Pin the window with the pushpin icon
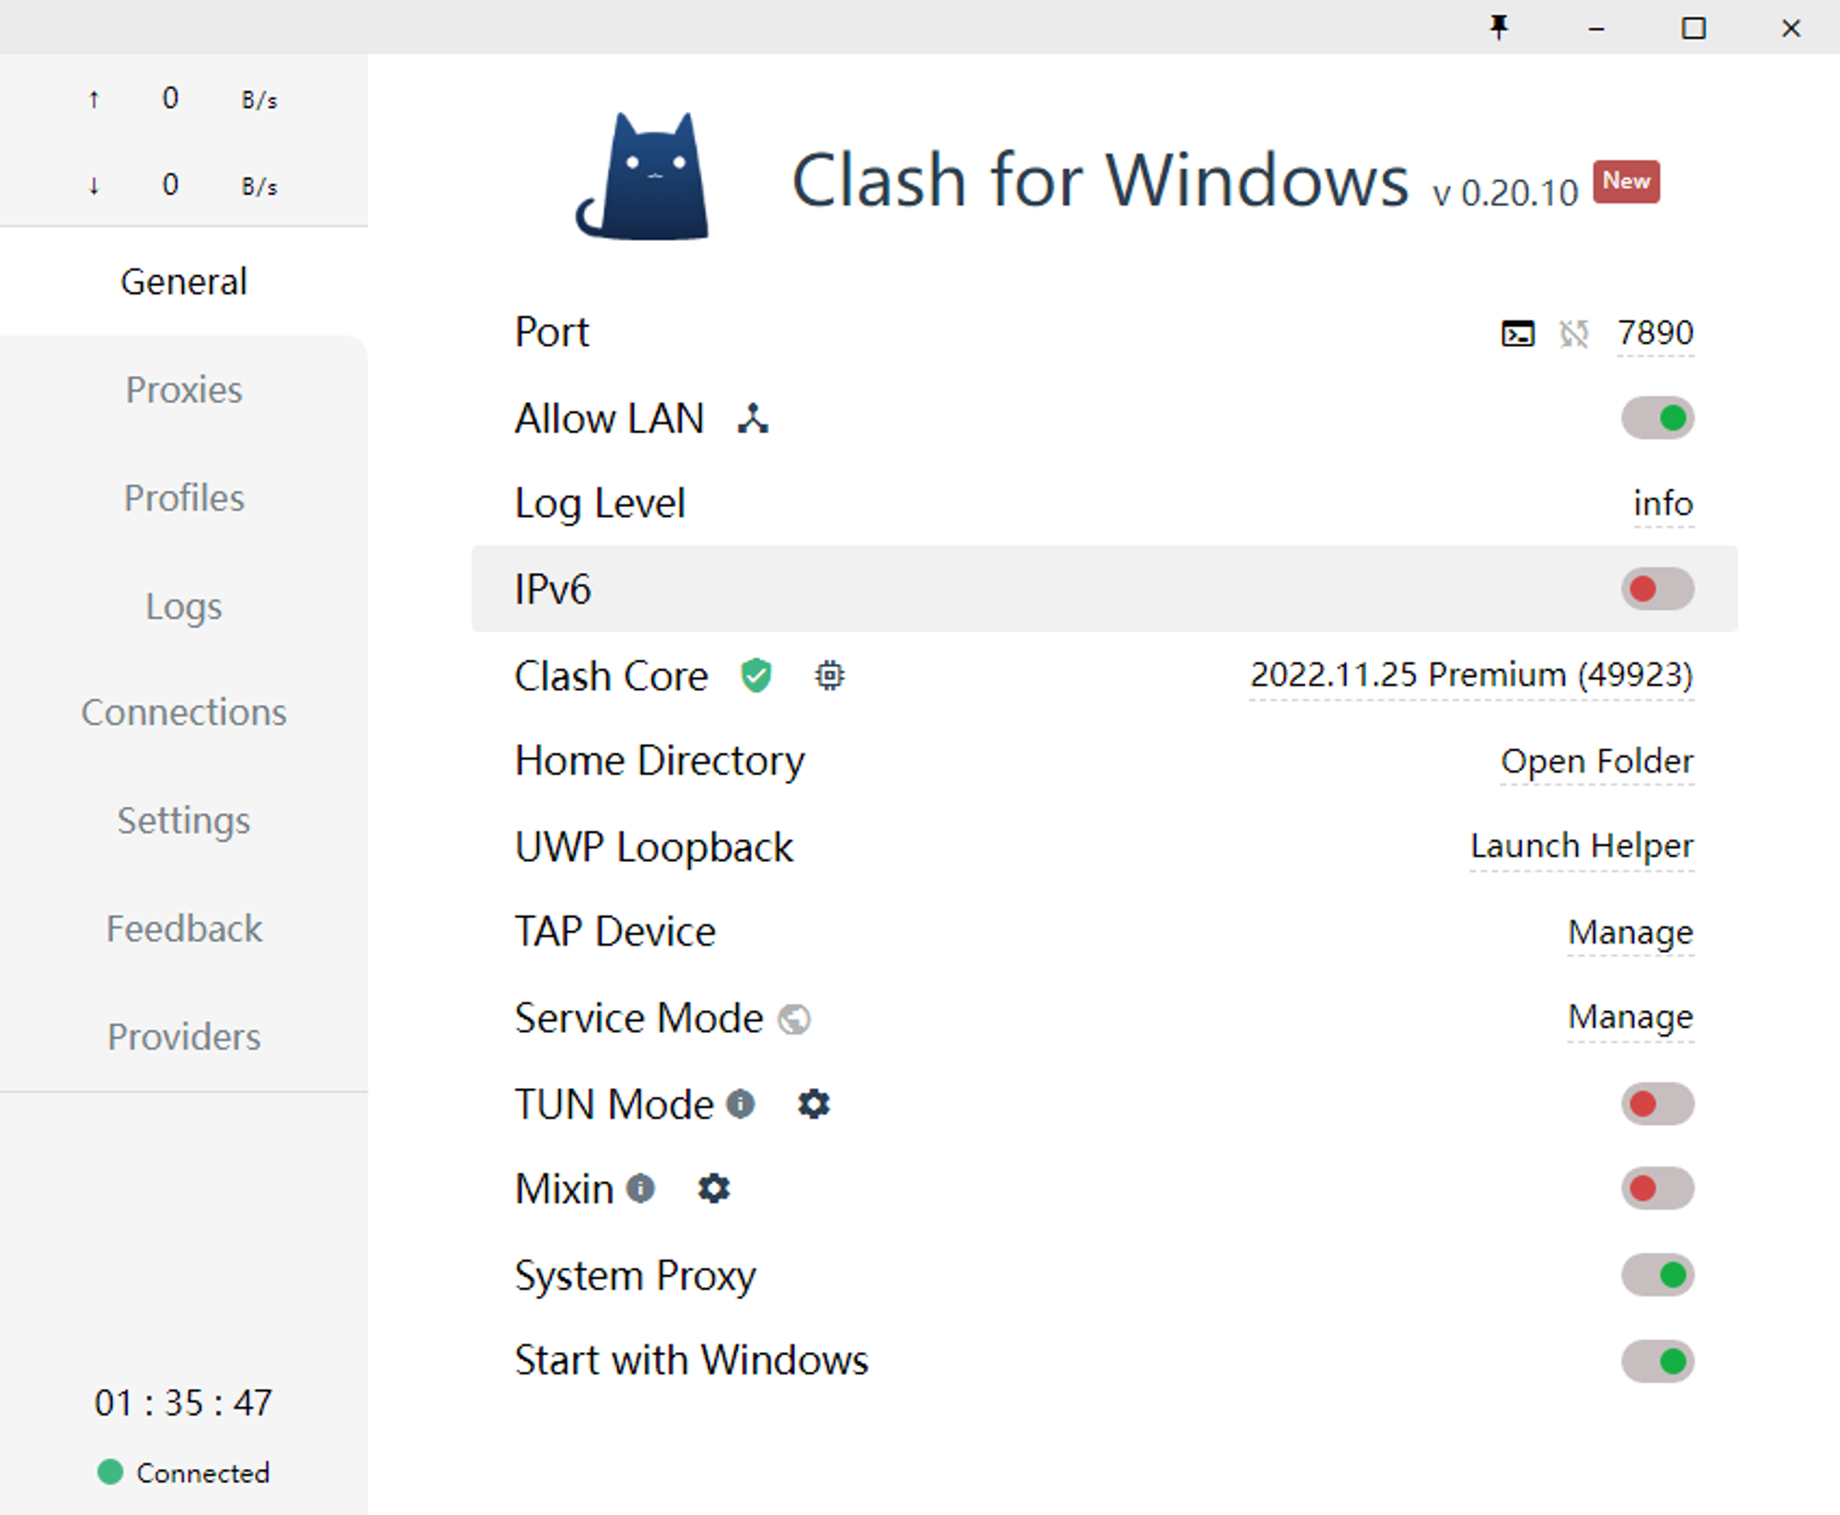1840x1515 pixels. pos(1500,28)
